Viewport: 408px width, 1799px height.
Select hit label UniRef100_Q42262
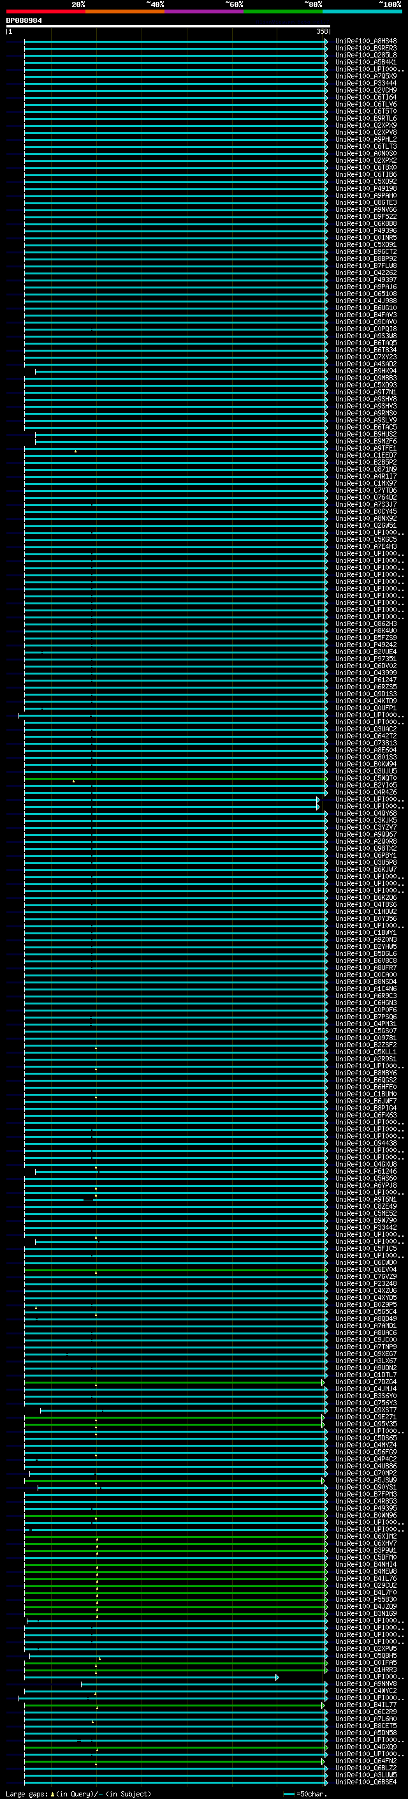(x=366, y=273)
